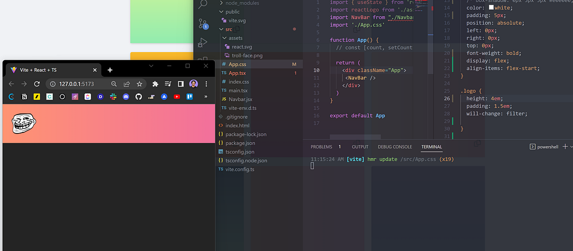Open the Run and Debug view
The image size is (573, 251).
tap(202, 43)
